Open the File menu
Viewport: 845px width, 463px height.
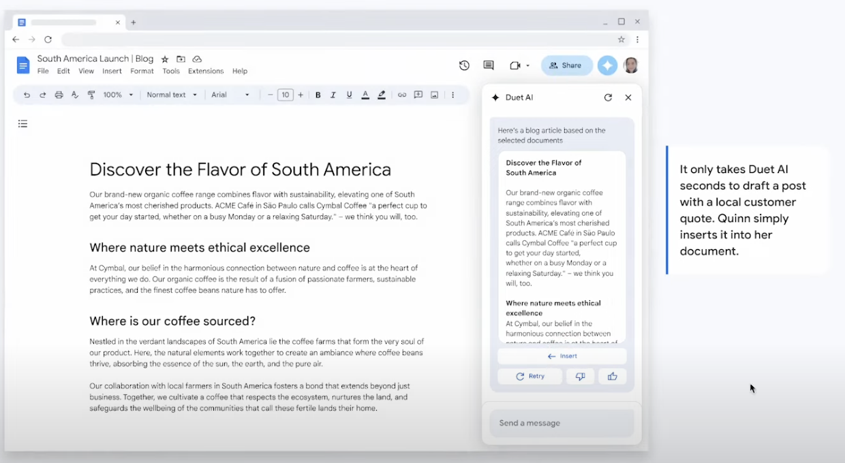(x=43, y=71)
